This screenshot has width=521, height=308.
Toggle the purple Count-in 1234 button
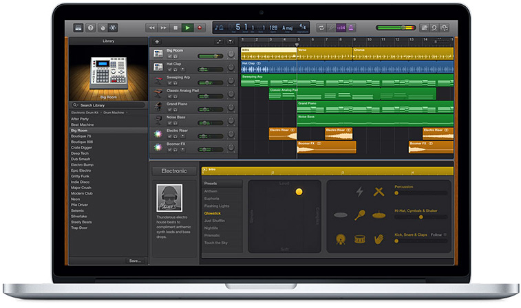pyautogui.click(x=341, y=28)
